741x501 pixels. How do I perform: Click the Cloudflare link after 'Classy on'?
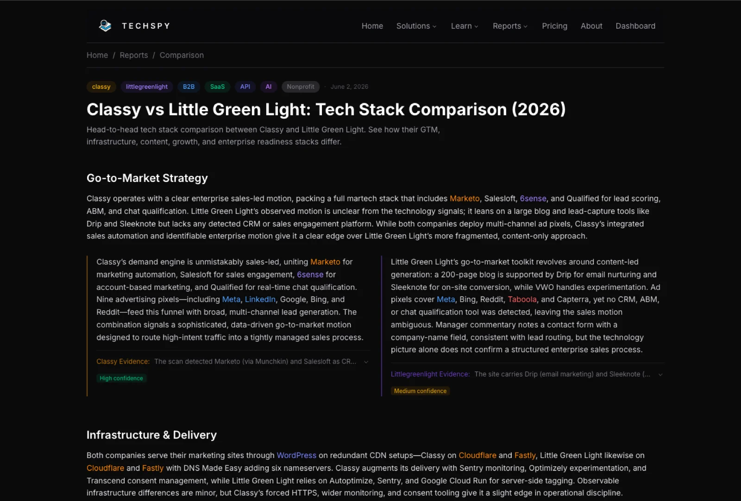(x=477, y=455)
